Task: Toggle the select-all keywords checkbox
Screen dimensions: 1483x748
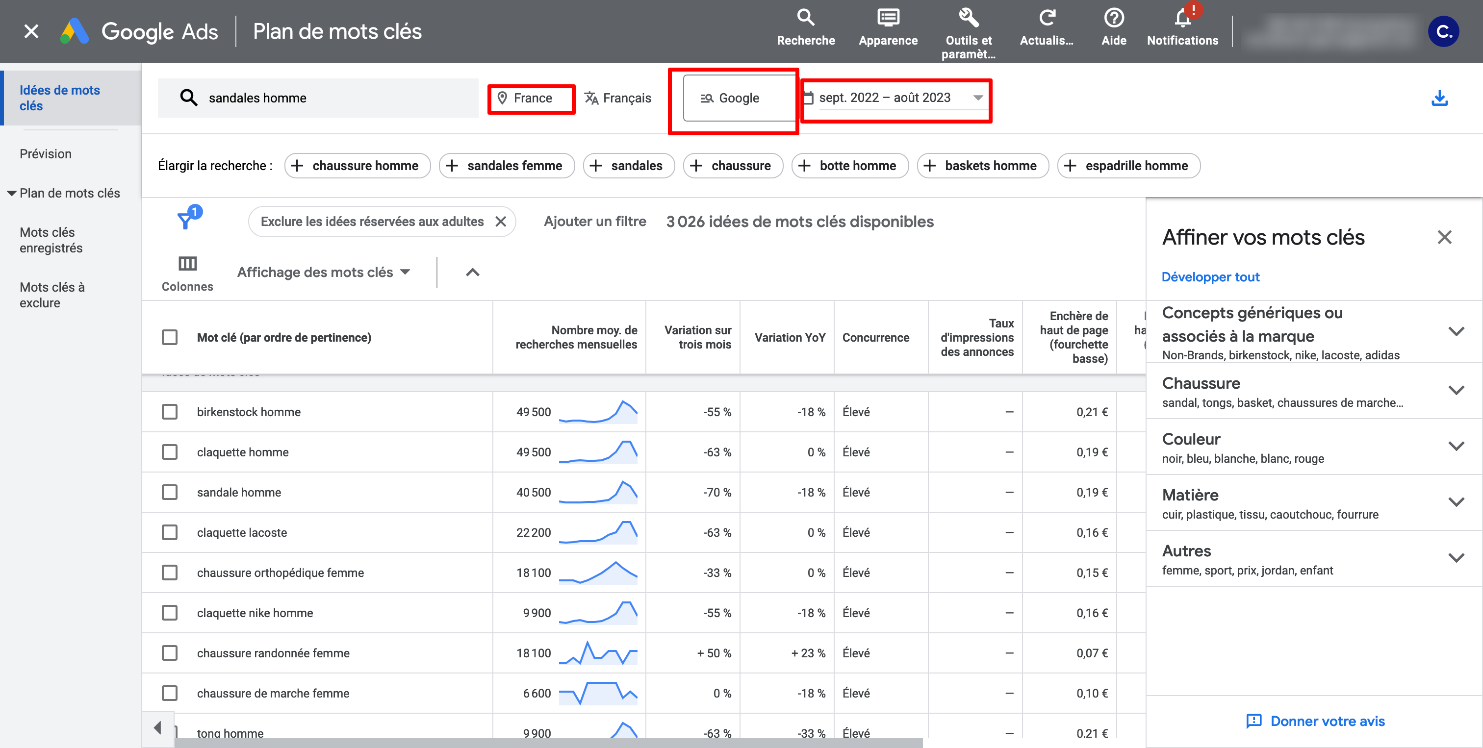Action: (x=169, y=337)
